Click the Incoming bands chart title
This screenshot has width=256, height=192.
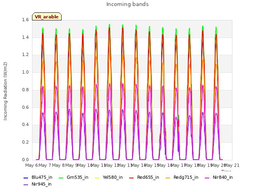(x=128, y=4)
